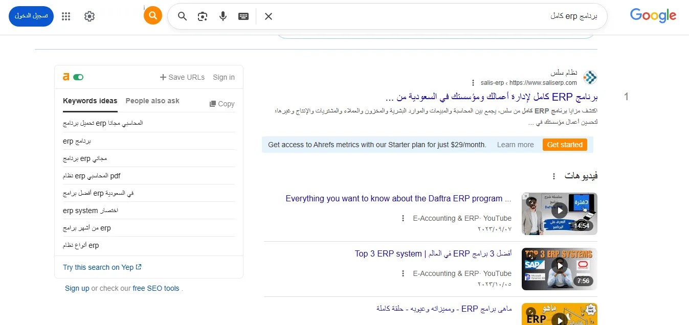Open options menu for saliserp.com result
The image size is (689, 325).
[x=474, y=83]
